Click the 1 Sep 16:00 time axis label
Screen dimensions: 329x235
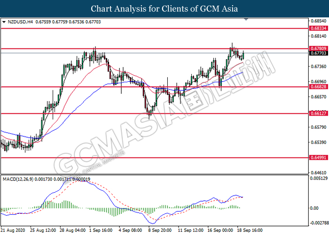click(101, 230)
